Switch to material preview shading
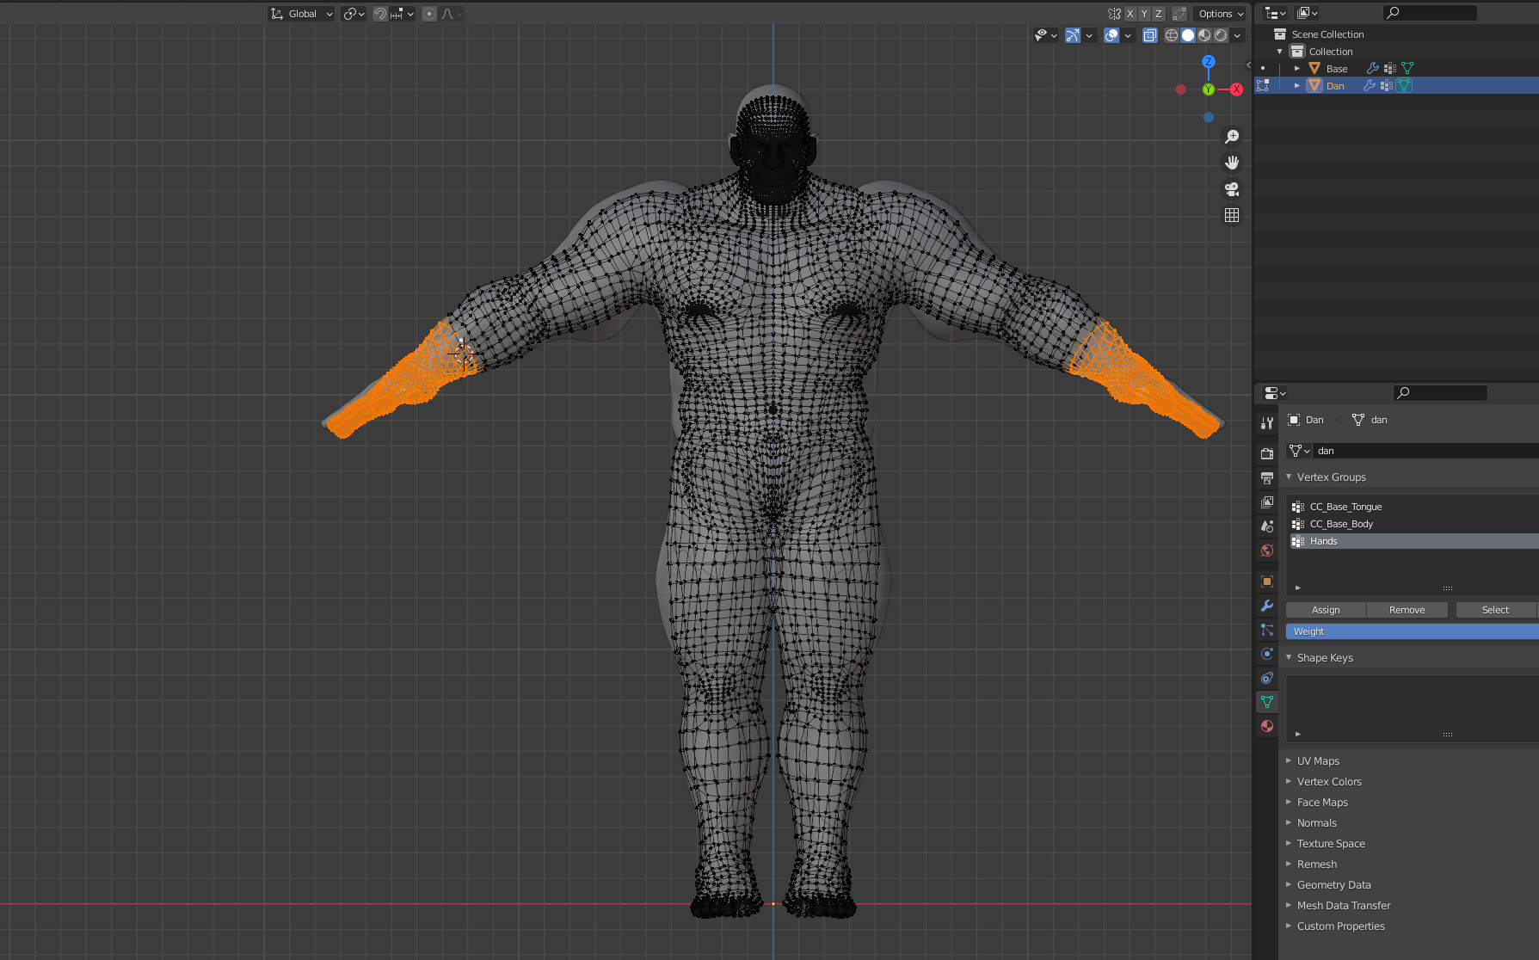 tap(1204, 35)
